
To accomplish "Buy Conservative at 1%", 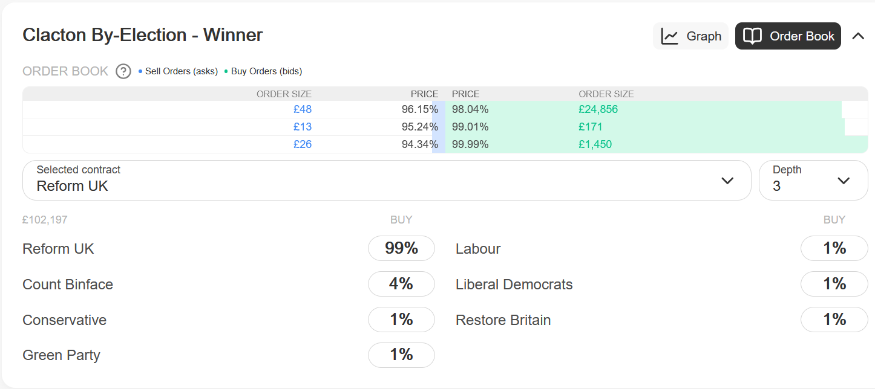I will [401, 320].
